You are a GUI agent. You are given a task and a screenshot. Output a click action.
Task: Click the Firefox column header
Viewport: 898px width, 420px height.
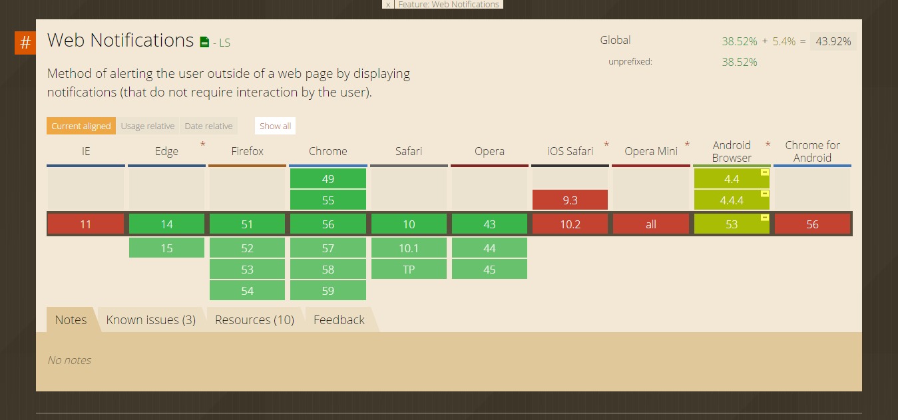click(247, 151)
